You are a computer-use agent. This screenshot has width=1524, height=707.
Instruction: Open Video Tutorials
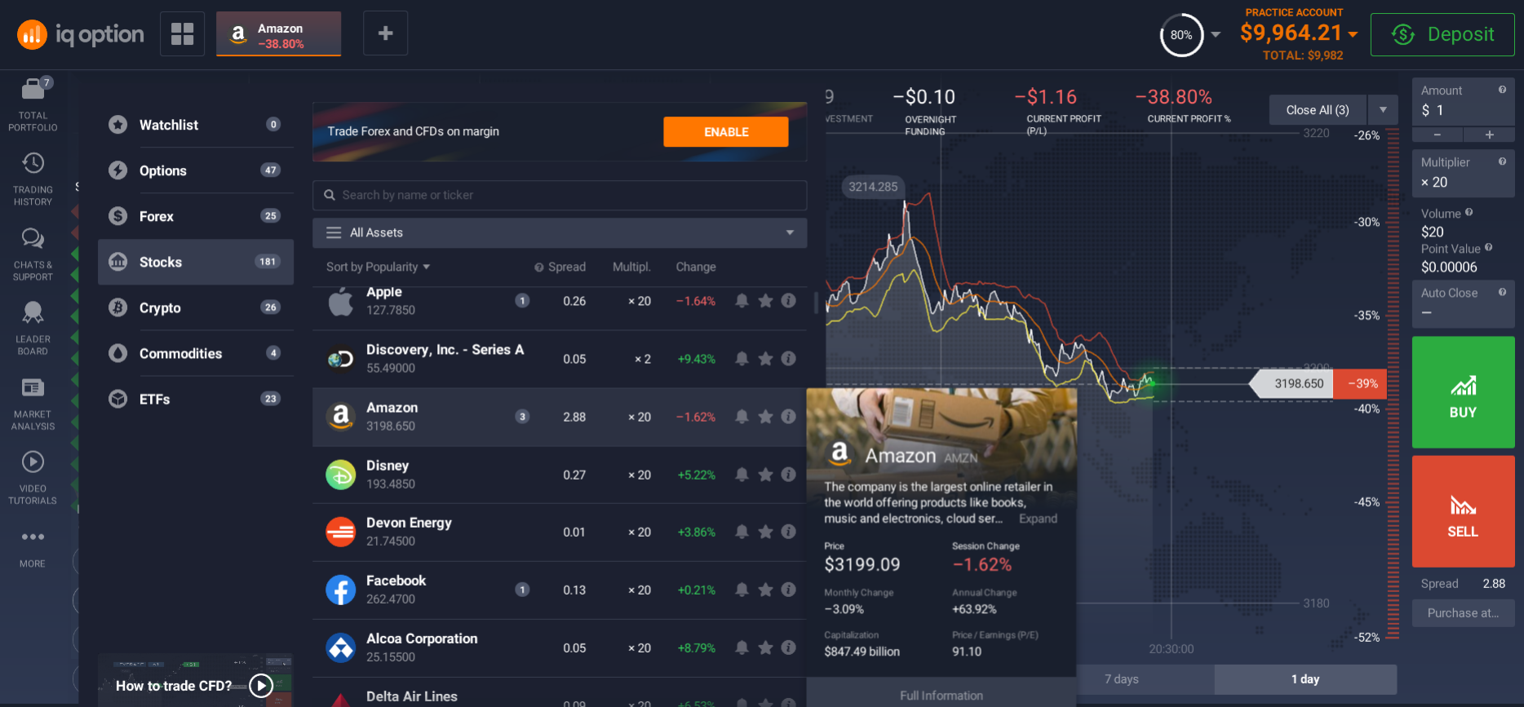pyautogui.click(x=33, y=478)
